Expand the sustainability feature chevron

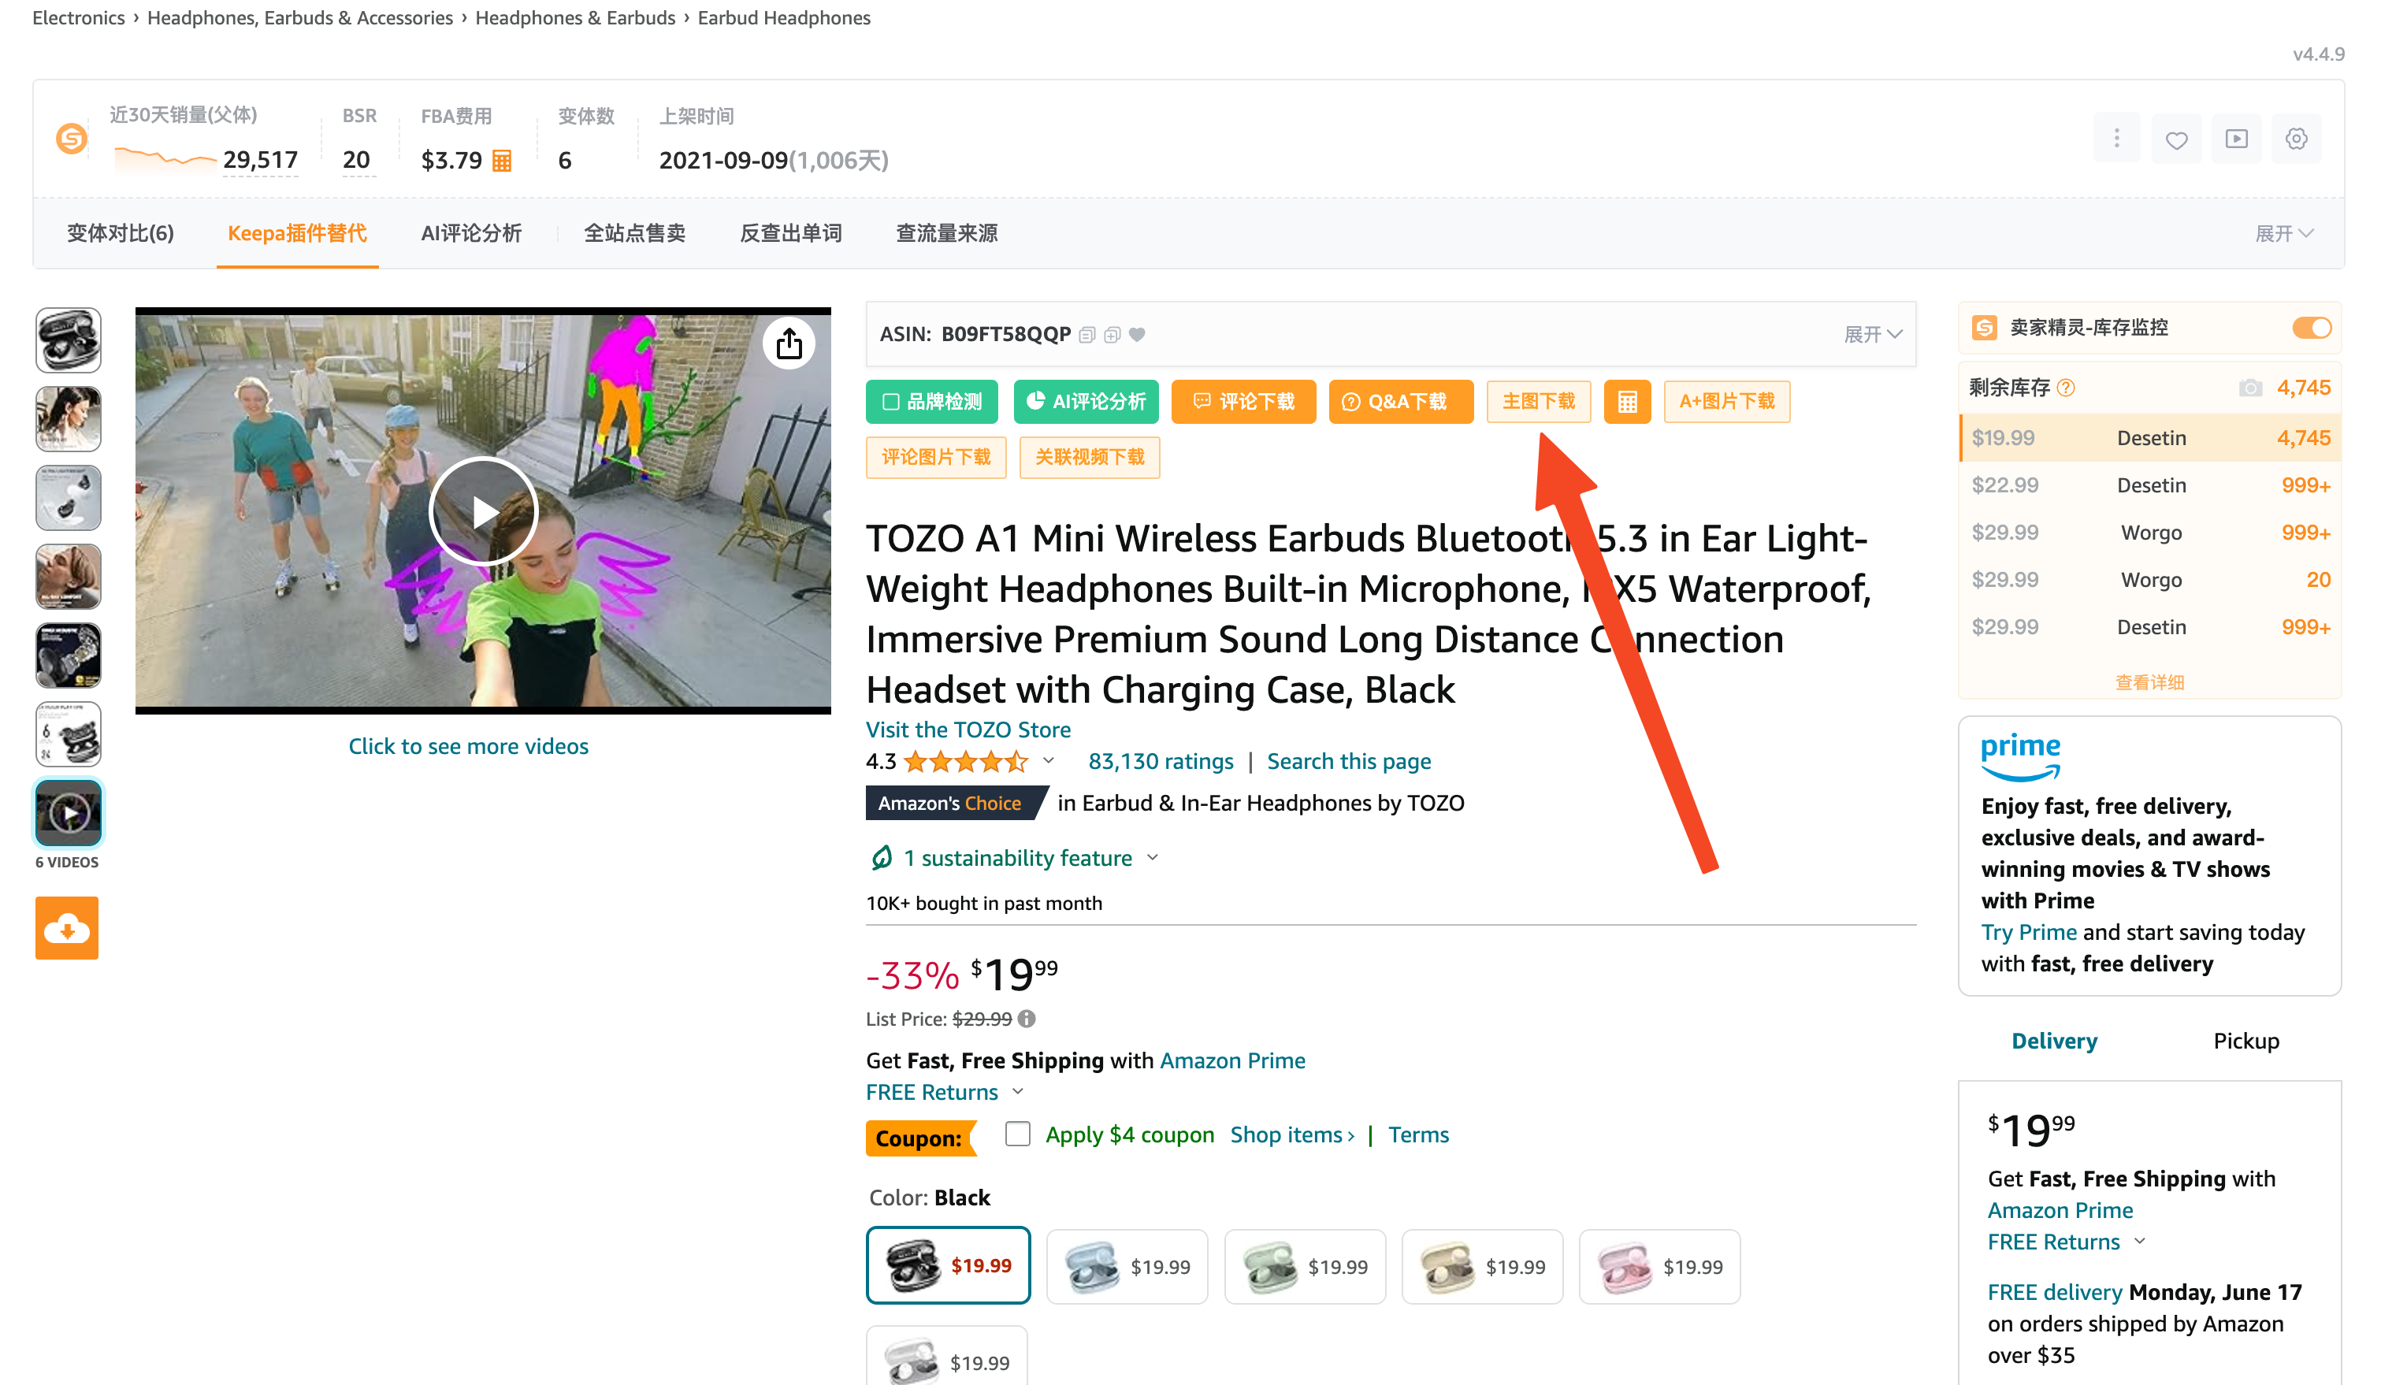coord(1153,858)
